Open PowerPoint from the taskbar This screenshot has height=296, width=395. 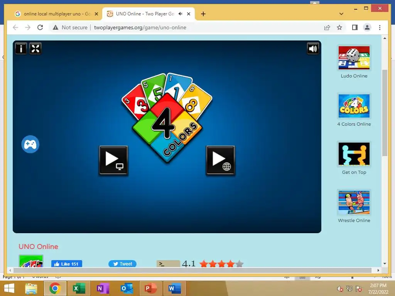pos(151,288)
